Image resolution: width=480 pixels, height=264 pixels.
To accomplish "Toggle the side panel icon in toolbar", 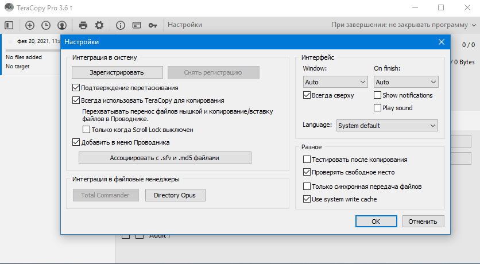I will 9,25.
